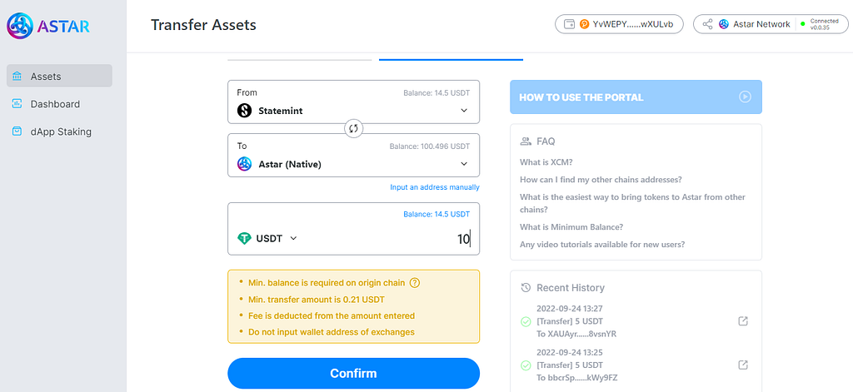853x392 pixels.
Task: Open FAQ about video tutorials for new users
Action: pos(602,244)
